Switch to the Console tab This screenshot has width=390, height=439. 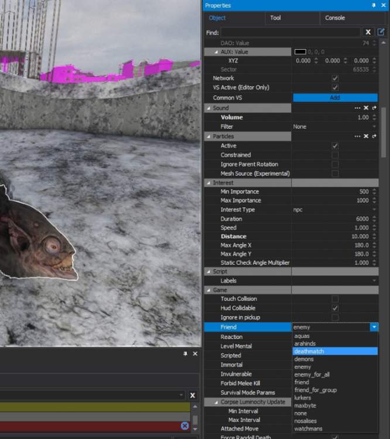pyautogui.click(x=335, y=18)
